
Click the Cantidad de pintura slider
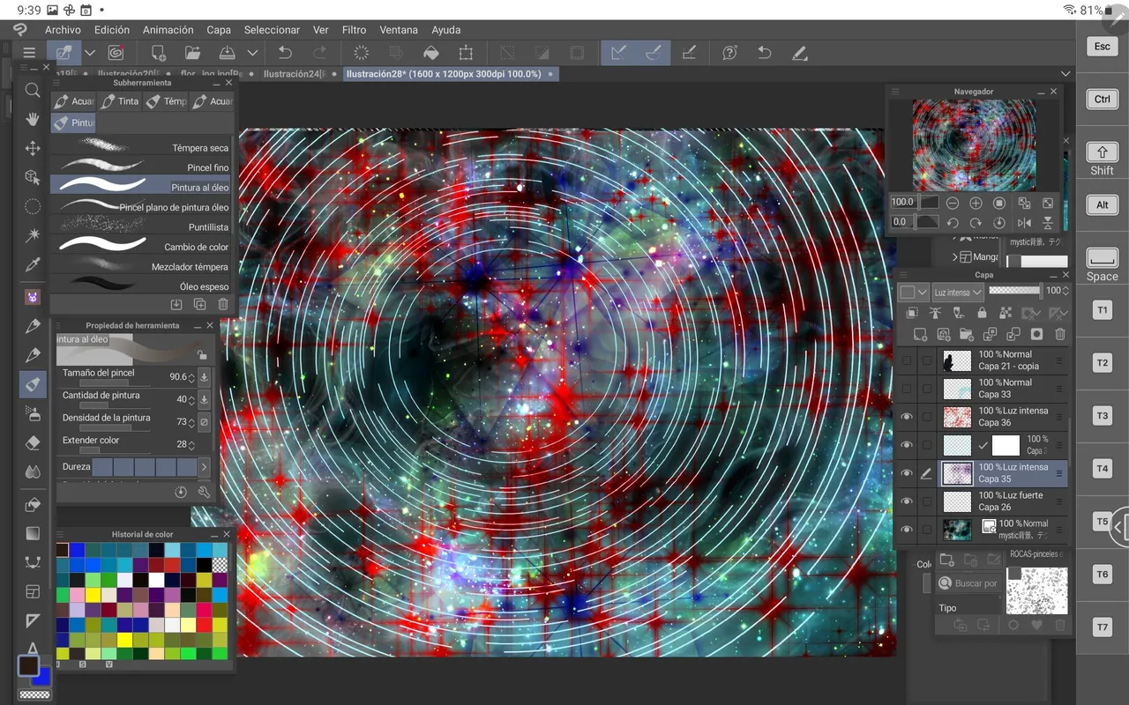click(x=115, y=405)
